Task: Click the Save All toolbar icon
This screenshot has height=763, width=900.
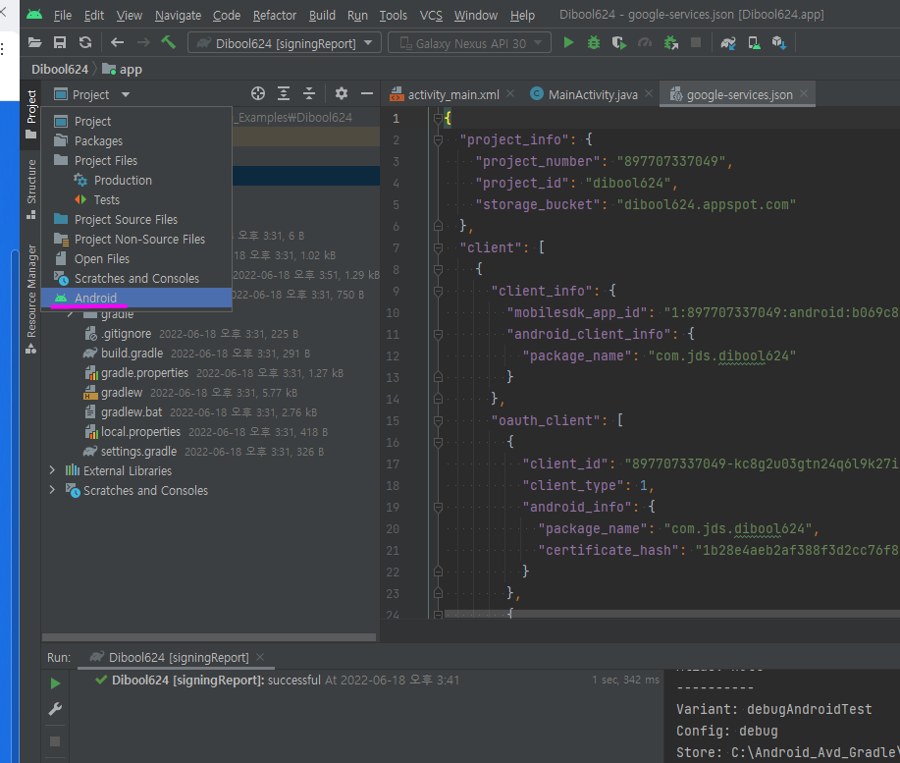Action: pos(60,42)
